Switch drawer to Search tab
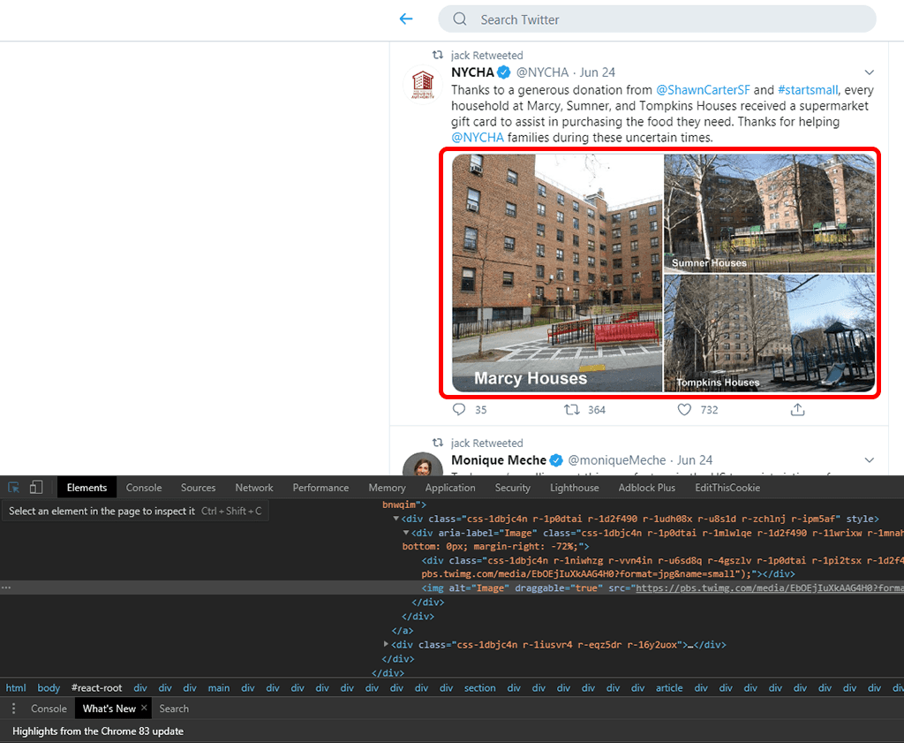The height and width of the screenshot is (743, 904). click(174, 709)
